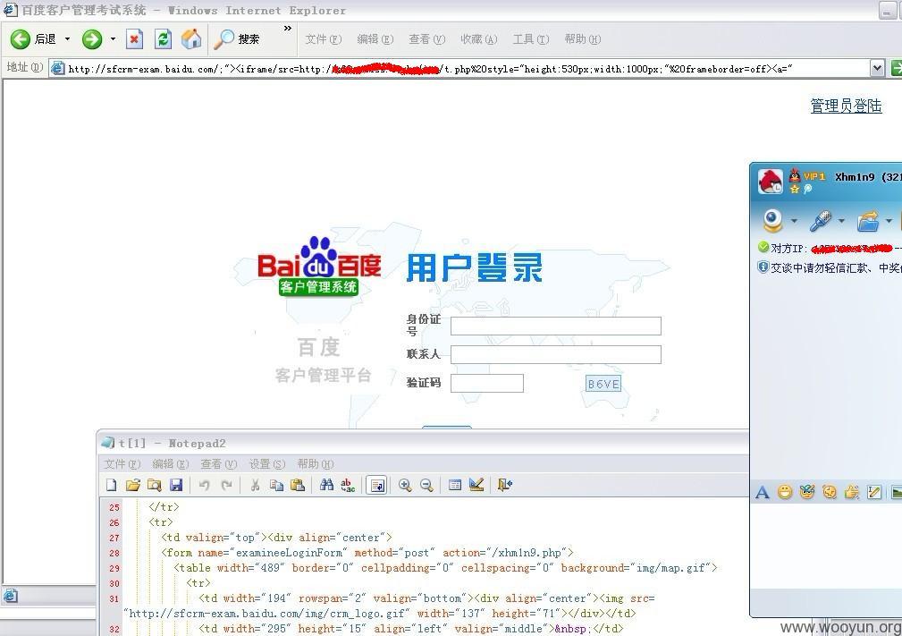Screen dimensions: 902x636
Task: Zoom in on Notepad2 text
Action: click(x=405, y=485)
